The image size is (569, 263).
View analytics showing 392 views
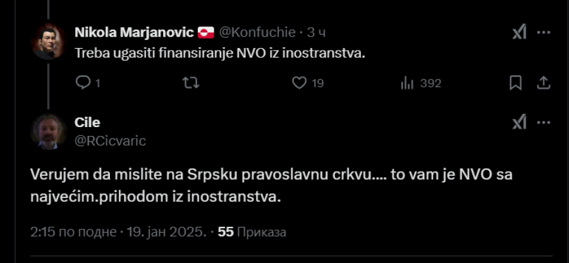[408, 83]
